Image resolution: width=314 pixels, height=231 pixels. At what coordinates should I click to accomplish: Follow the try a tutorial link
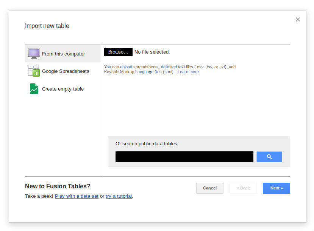(x=119, y=196)
